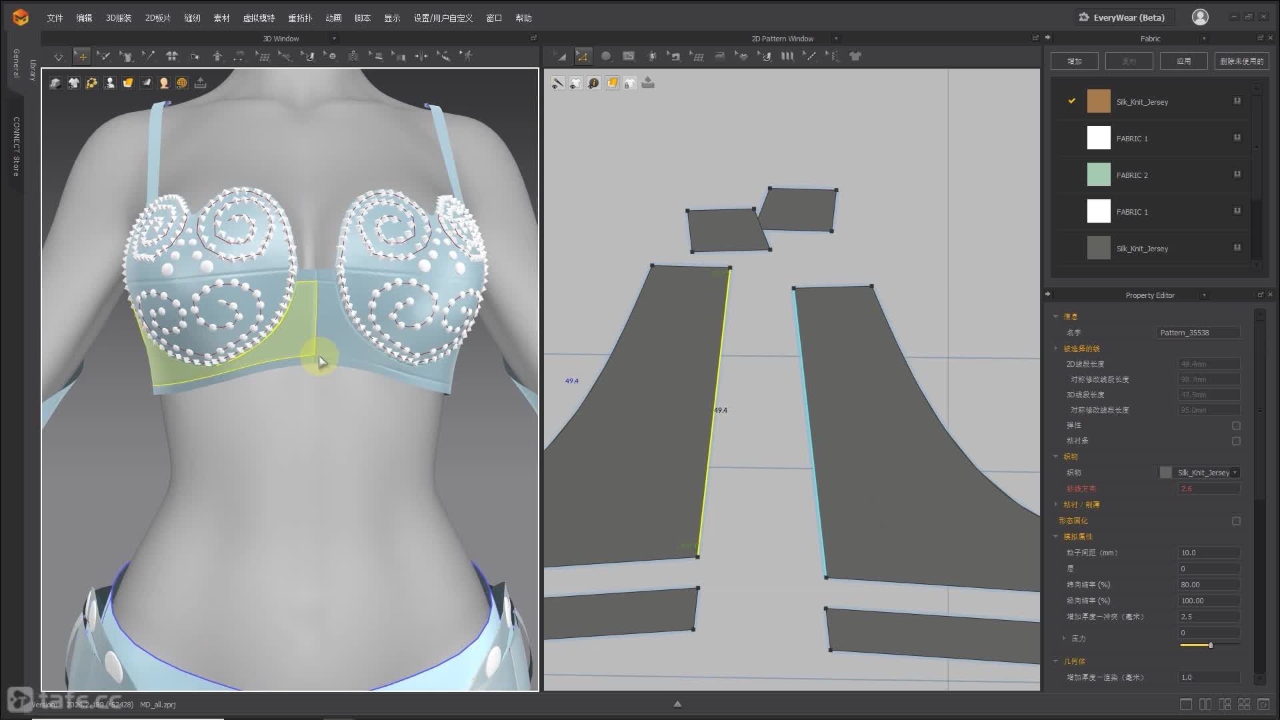This screenshot has height=720, width=1280.
Task: Select the Edit Pattern tool in 2D toolbar
Action: coord(582,57)
